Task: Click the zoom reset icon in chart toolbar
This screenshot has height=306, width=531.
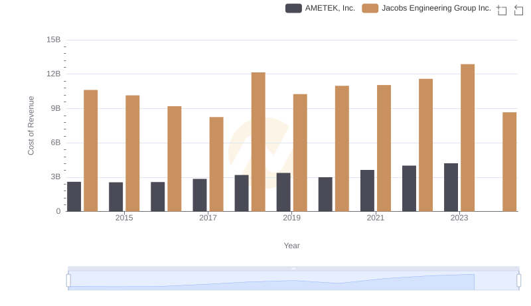Action: 518,10
